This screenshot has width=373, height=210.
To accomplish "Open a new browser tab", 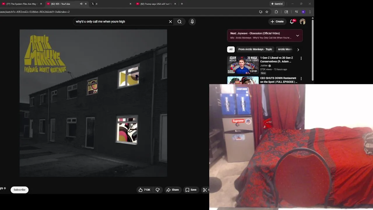I will click(x=182, y=4).
